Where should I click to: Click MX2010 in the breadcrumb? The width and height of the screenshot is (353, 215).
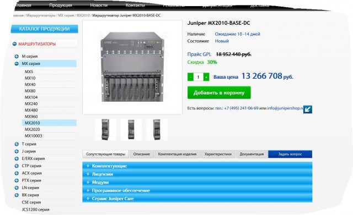point(83,15)
